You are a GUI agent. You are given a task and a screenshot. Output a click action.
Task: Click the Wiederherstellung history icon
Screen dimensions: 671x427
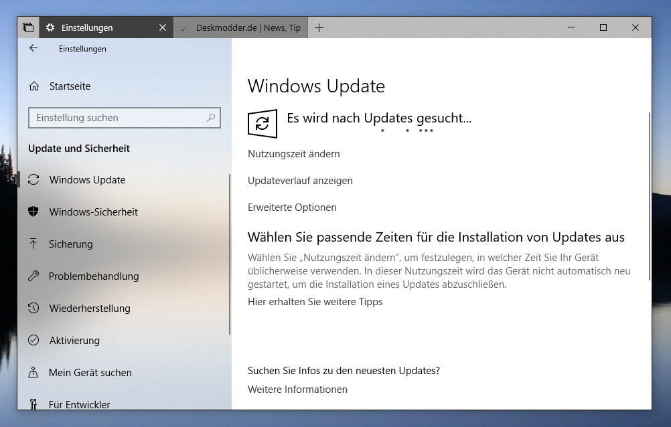click(x=33, y=308)
